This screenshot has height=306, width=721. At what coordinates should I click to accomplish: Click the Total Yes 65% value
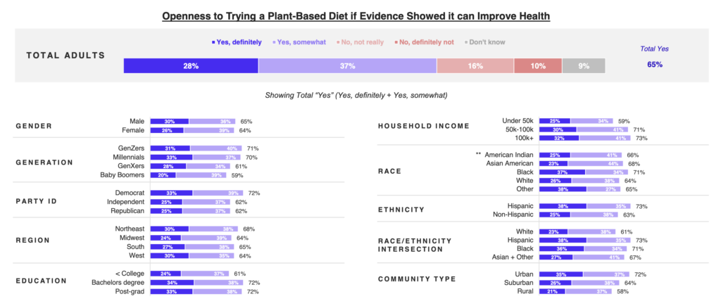tap(654, 64)
